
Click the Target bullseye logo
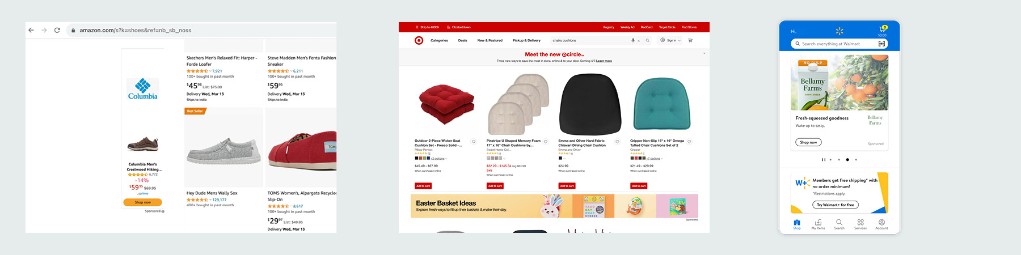pyautogui.click(x=419, y=40)
